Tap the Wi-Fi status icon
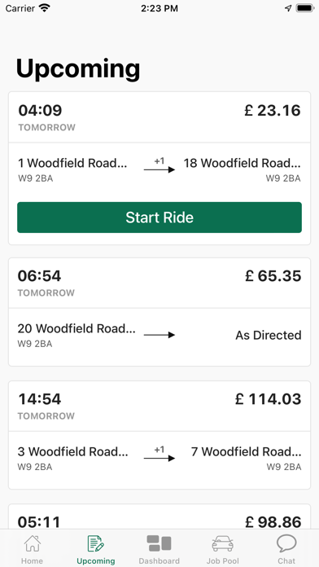Viewport: 319px width, 567px height. 44,8
